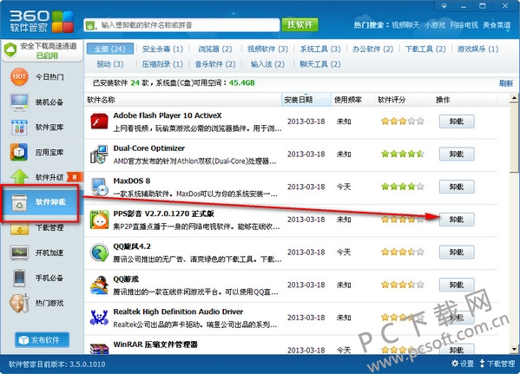520x374 pixels.
Task: Click the star rating of QQ游戏
Action: [x=403, y=285]
